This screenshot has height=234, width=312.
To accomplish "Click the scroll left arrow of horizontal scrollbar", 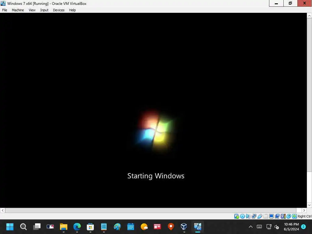I will click(2, 210).
